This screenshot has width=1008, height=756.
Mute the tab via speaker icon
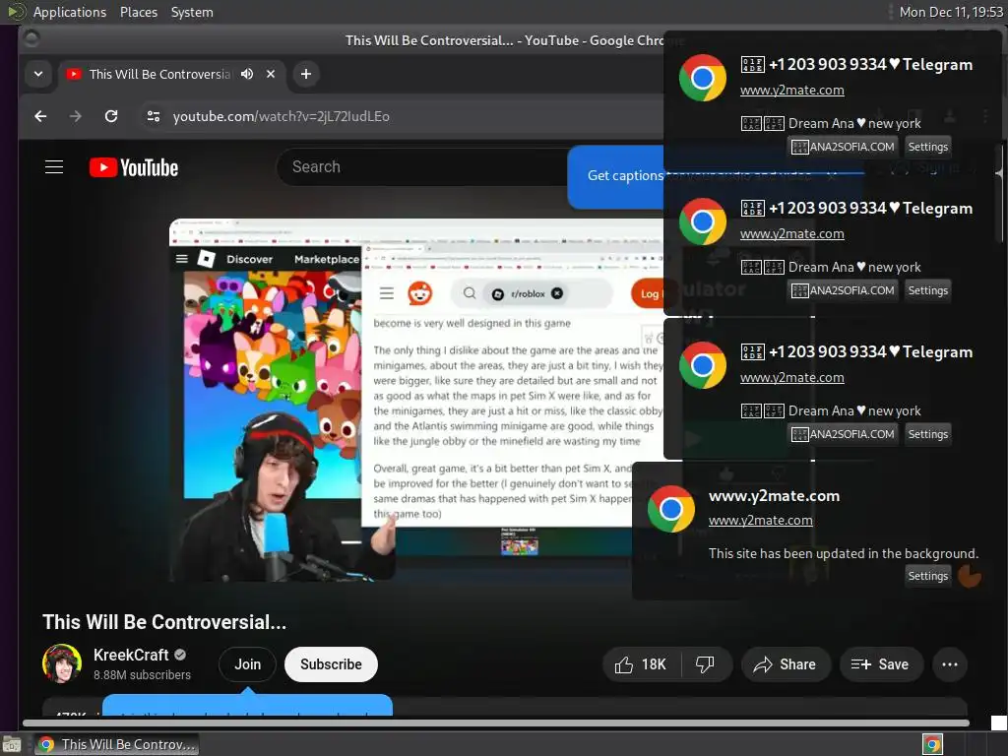pyautogui.click(x=247, y=74)
